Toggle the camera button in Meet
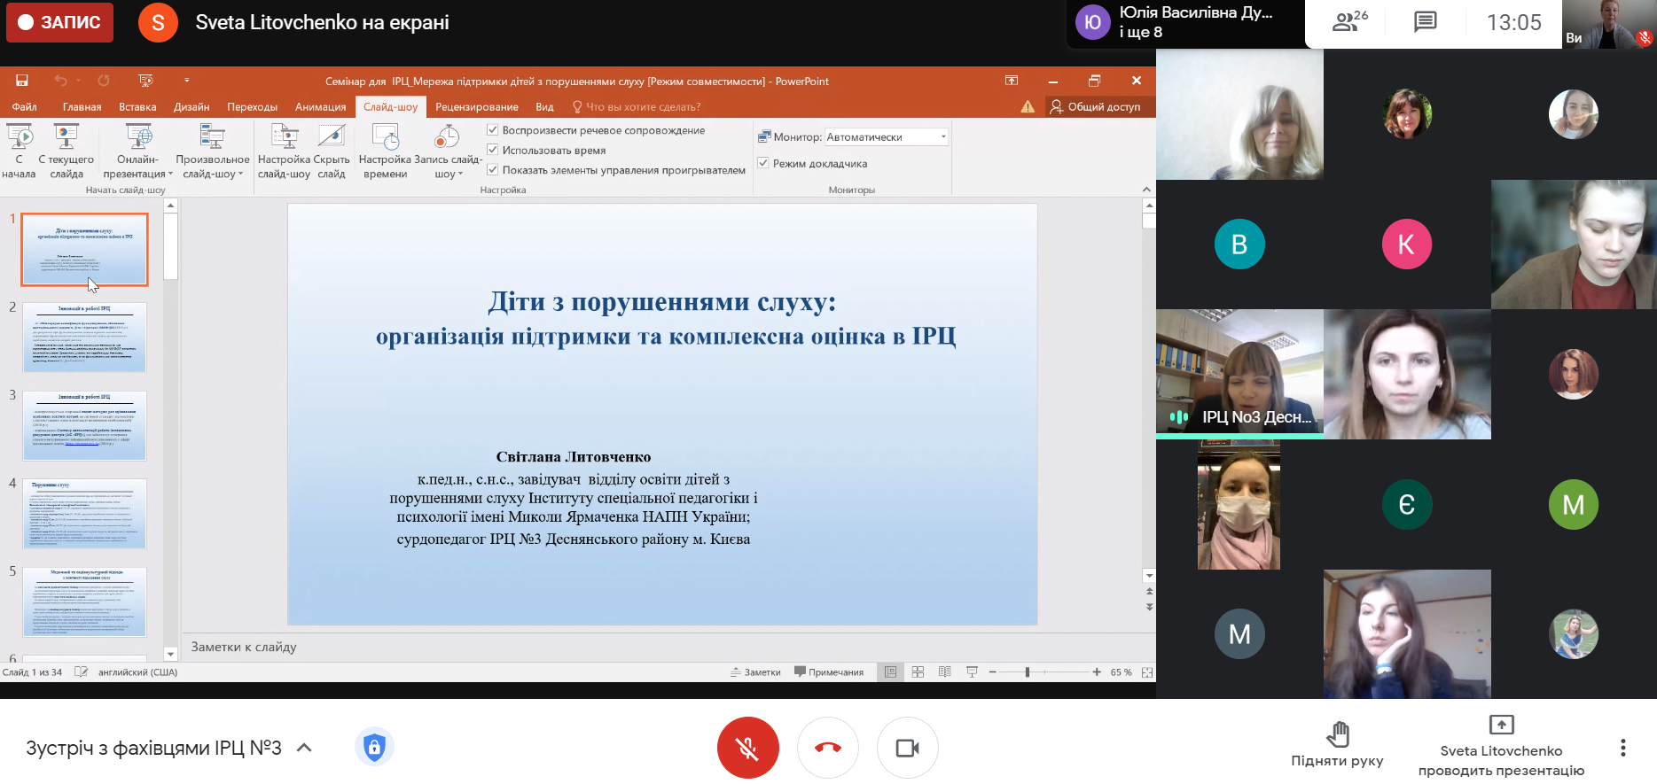 pyautogui.click(x=907, y=748)
